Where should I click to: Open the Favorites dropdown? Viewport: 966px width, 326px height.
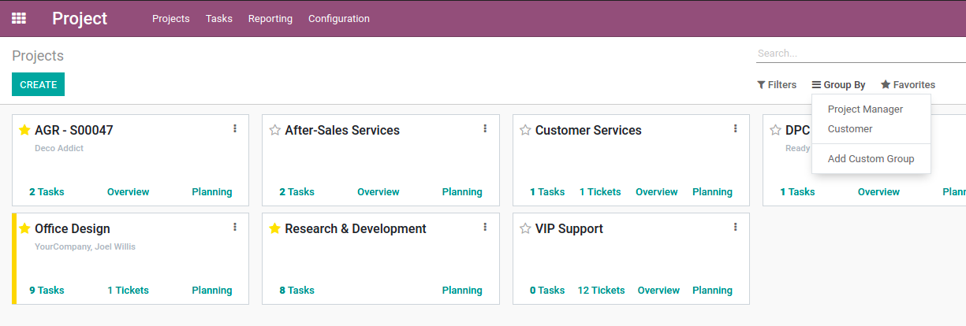pos(908,84)
